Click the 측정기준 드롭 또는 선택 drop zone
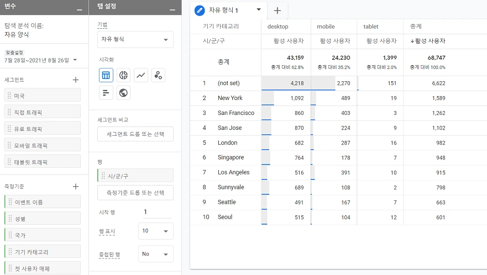The width and height of the screenshot is (487, 275). pos(135,193)
